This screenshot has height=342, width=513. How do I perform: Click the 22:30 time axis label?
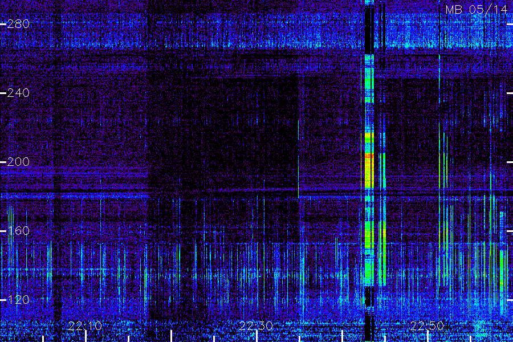point(256,326)
